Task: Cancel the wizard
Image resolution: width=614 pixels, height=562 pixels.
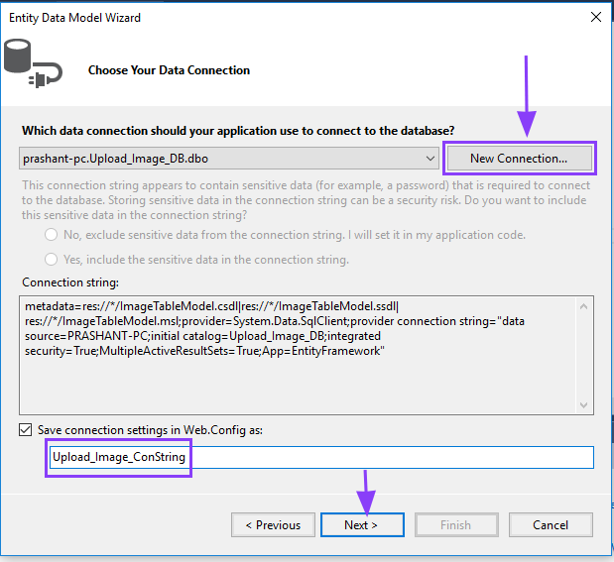Action: (551, 525)
